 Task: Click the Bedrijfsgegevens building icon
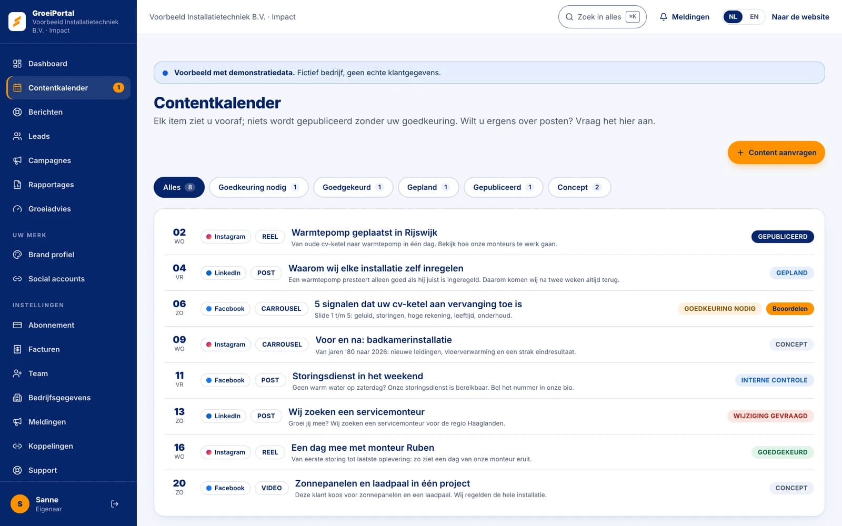click(x=17, y=398)
